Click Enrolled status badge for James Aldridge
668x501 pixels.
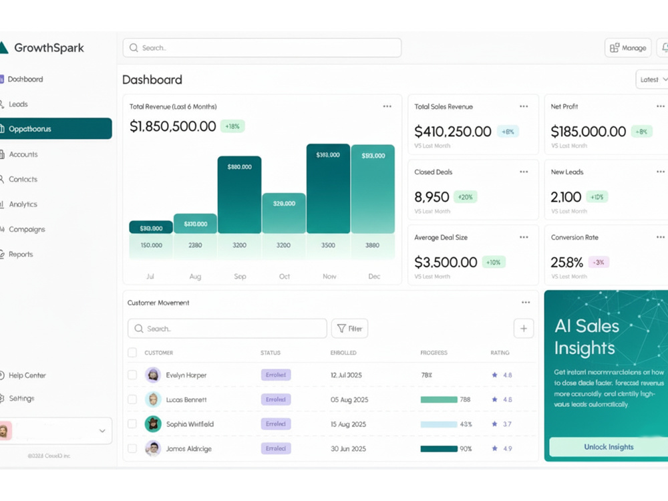(276, 449)
